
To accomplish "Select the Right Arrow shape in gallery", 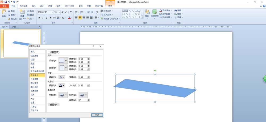I will (x=136, y=14).
